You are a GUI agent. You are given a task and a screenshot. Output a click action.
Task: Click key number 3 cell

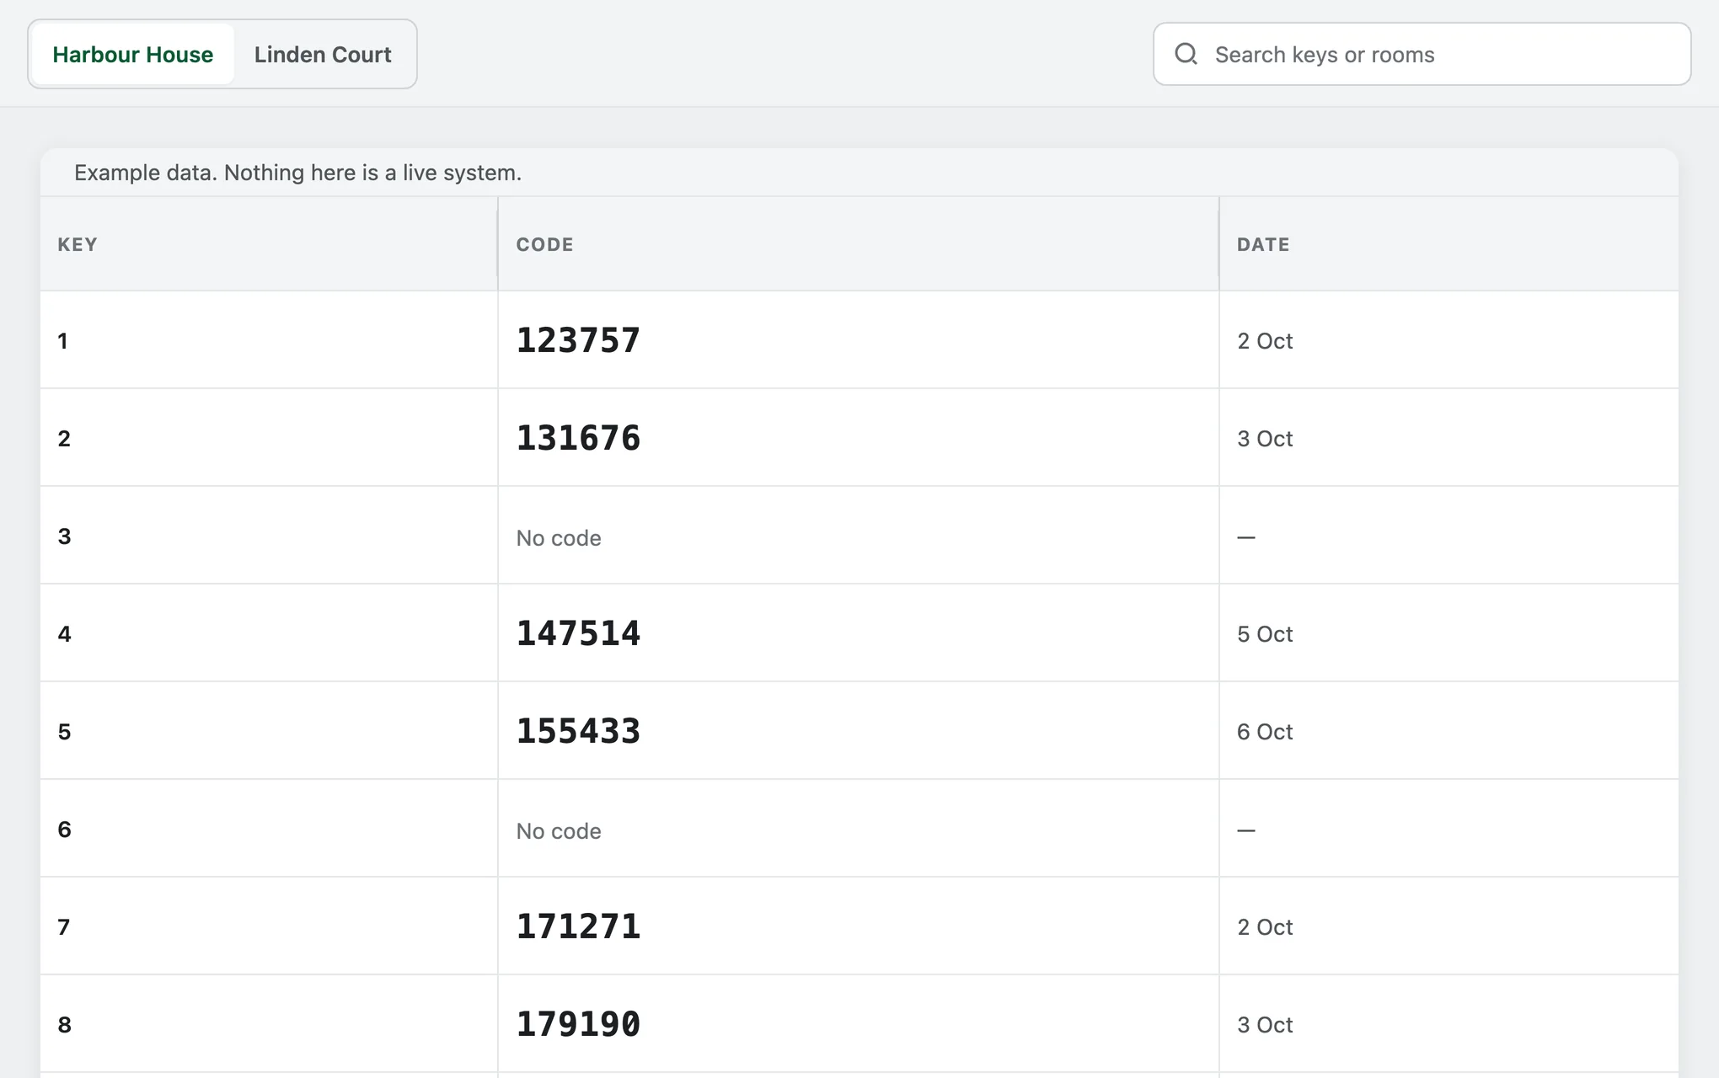[269, 536]
